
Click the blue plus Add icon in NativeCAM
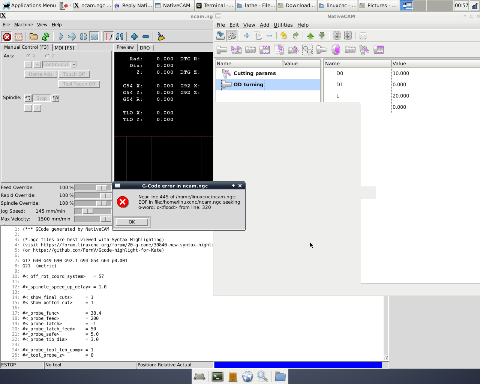click(x=246, y=36)
